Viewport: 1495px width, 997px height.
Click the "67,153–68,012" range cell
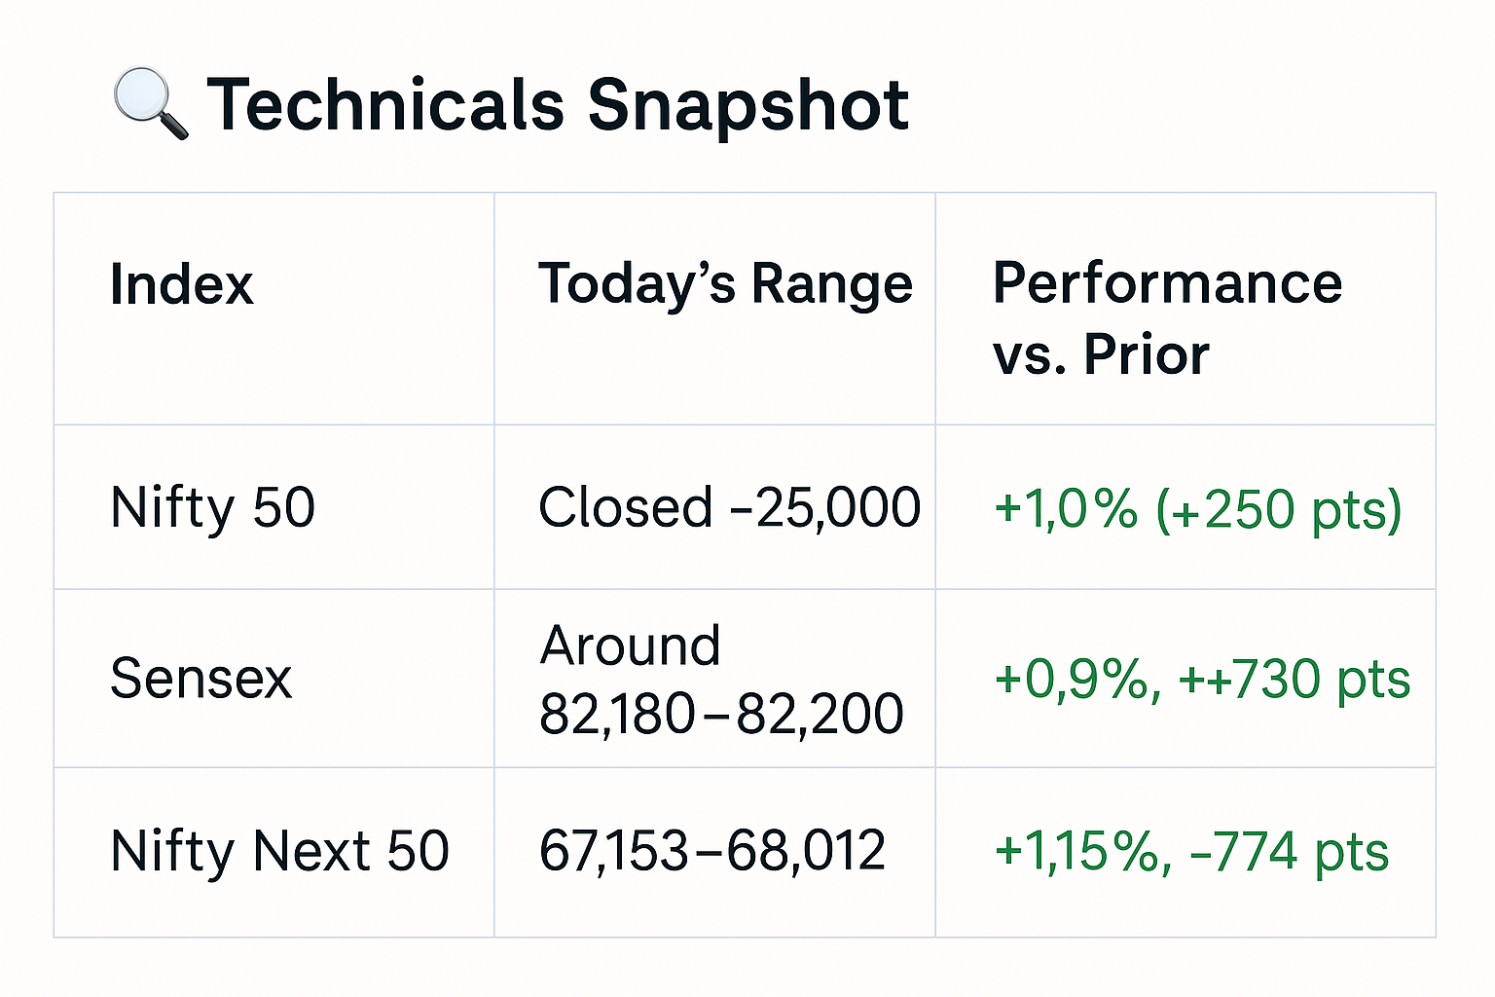(x=711, y=850)
